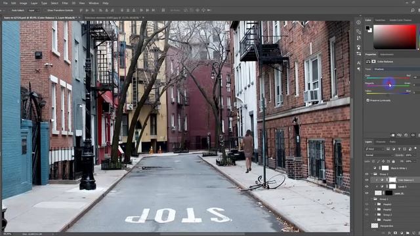This screenshot has width=420, height=236.
Task: Filter layers by adjustment layer type
Action: coord(394,149)
